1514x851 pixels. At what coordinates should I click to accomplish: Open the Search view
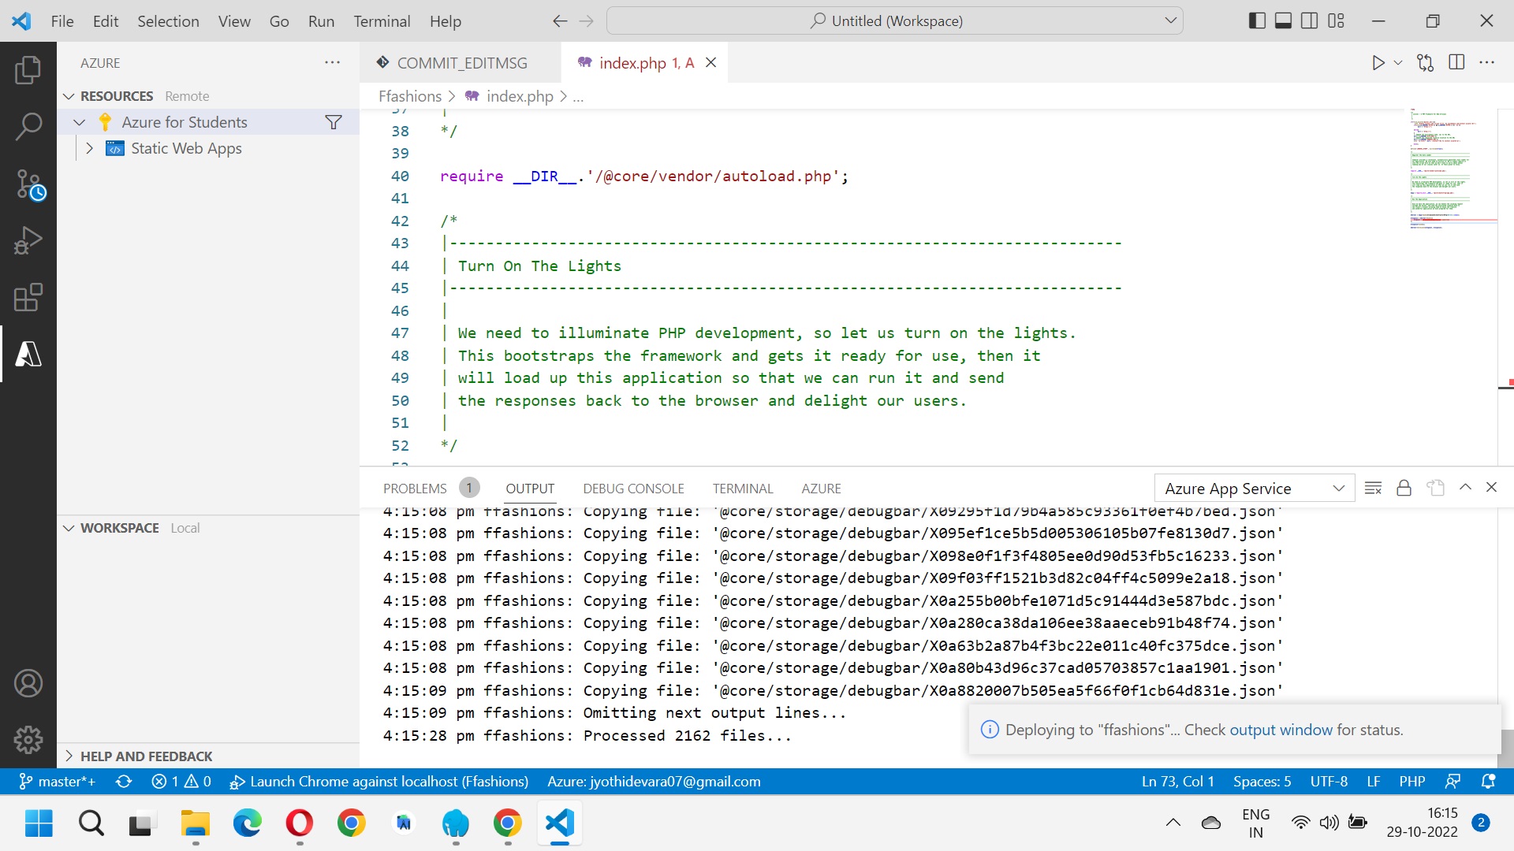coord(28,126)
